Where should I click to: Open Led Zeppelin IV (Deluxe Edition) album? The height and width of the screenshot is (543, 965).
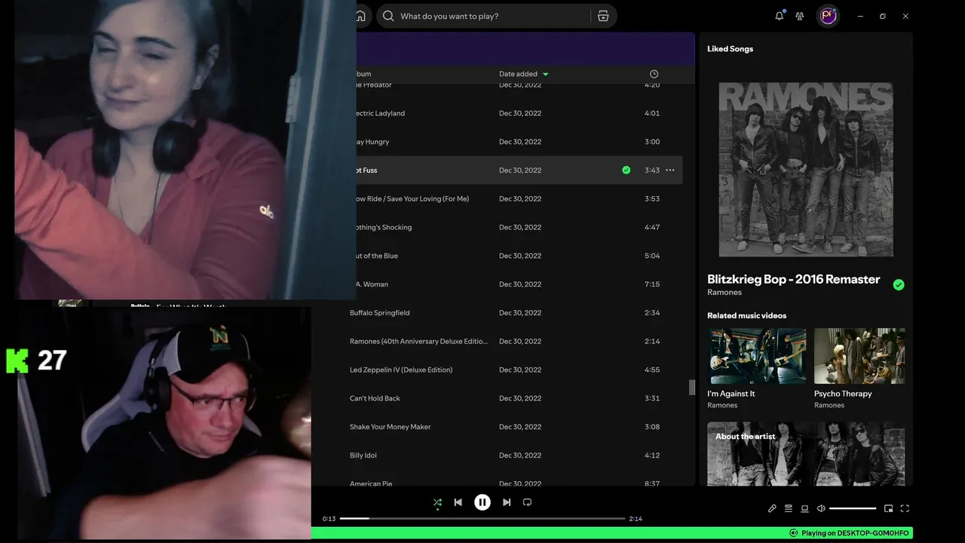click(x=401, y=370)
